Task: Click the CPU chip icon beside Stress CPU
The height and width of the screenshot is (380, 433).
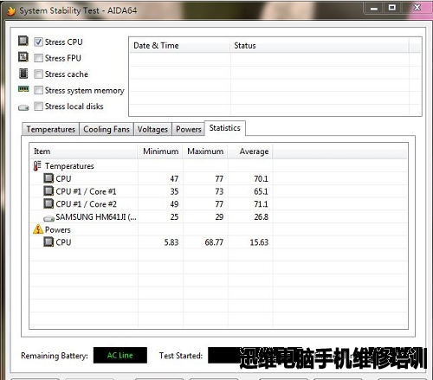Action: (x=23, y=41)
